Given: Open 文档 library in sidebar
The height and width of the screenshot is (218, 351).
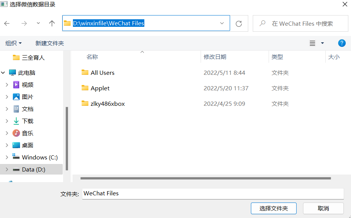Looking at the screenshot, I should (x=23, y=109).
